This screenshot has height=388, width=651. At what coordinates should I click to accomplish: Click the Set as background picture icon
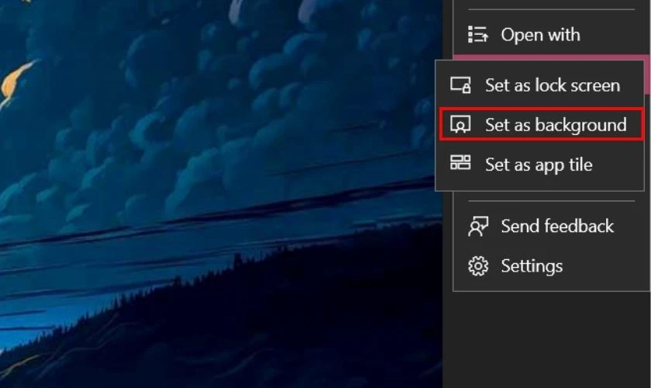461,125
